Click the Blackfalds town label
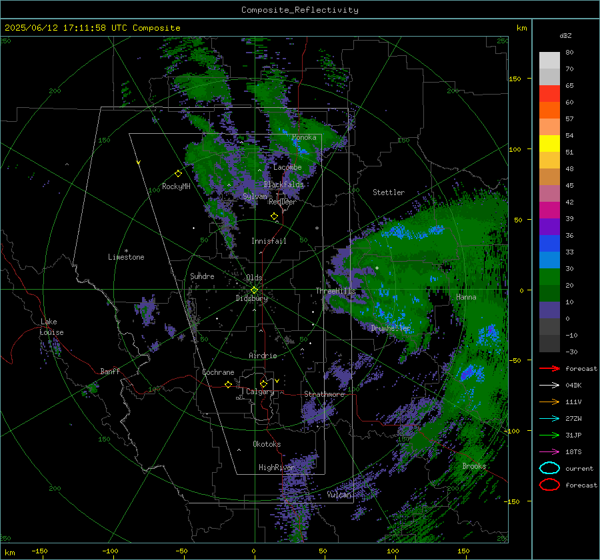Viewport: 600px width, 560px height. [283, 184]
